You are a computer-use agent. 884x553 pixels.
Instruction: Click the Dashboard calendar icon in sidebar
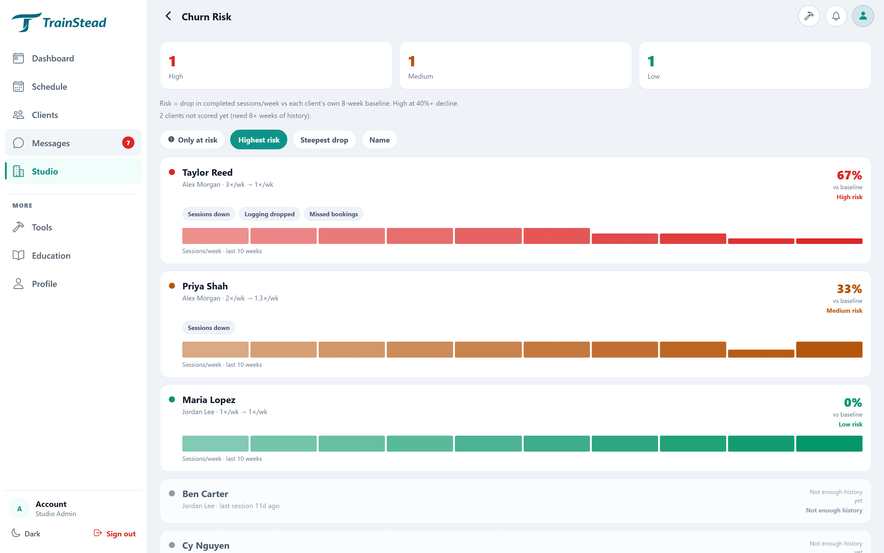click(18, 58)
